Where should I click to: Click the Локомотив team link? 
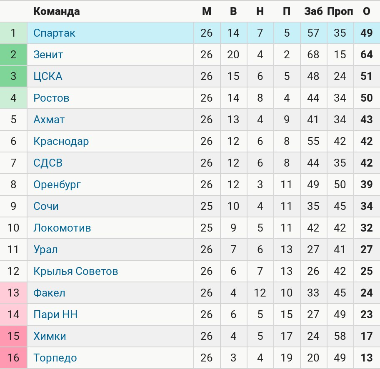[62, 228]
